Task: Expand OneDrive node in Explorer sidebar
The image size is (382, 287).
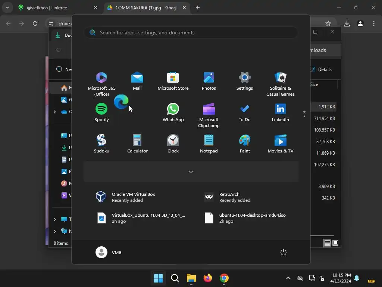Action: [x=54, y=112]
